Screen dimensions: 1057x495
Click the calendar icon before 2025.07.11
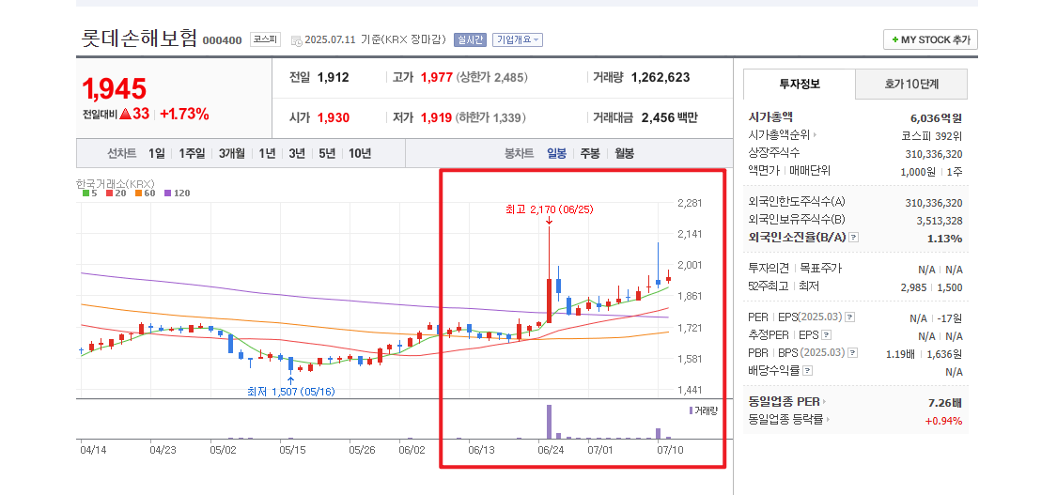click(296, 40)
